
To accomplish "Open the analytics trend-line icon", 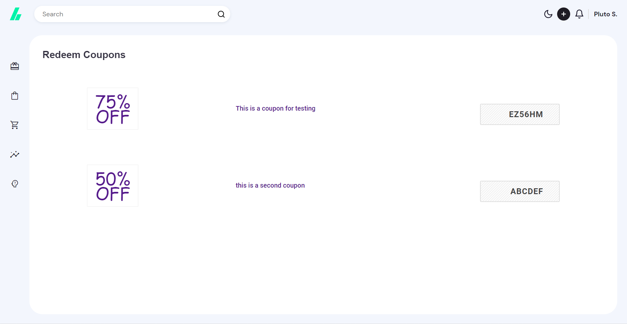I will click(x=15, y=154).
